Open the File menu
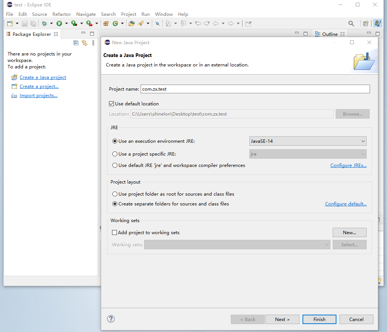Screen dimensions: 387x332 click(x=10, y=14)
